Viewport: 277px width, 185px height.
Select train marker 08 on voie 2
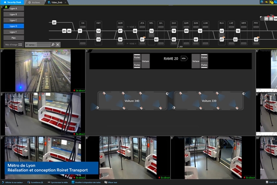click(135, 31)
